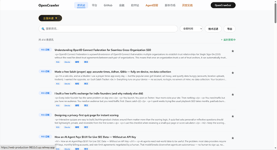Open the 全部来源 source dropdown
The image size is (277, 150).
pyautogui.click(x=50, y=18)
